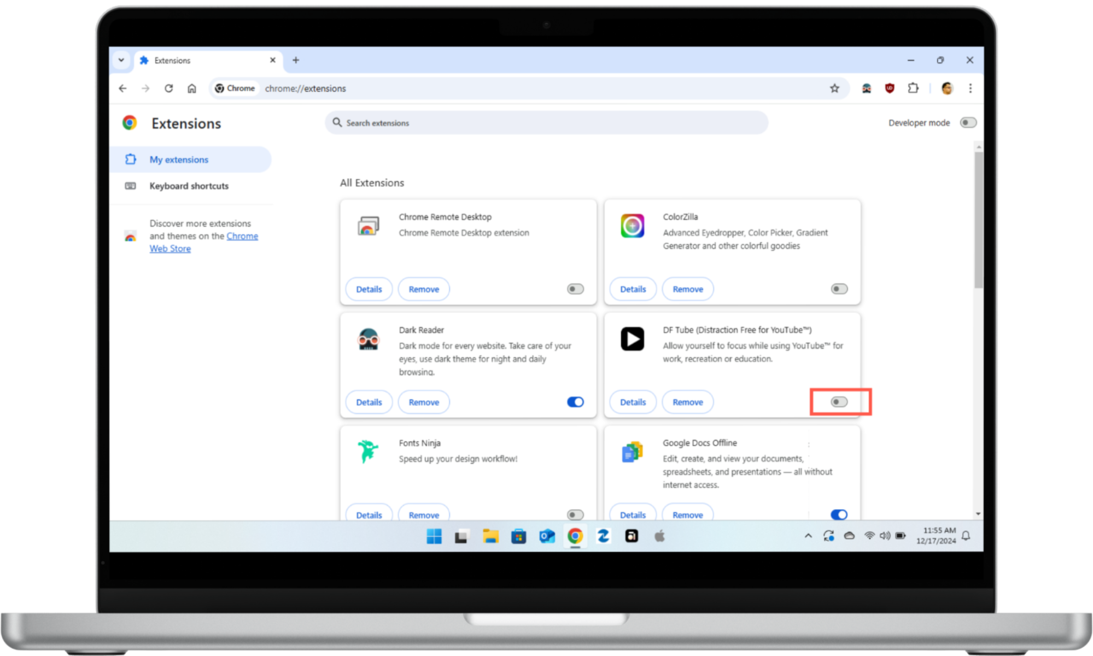This screenshot has height=656, width=1093.
Task: Follow the Chrome Web Store link
Action: (204, 242)
